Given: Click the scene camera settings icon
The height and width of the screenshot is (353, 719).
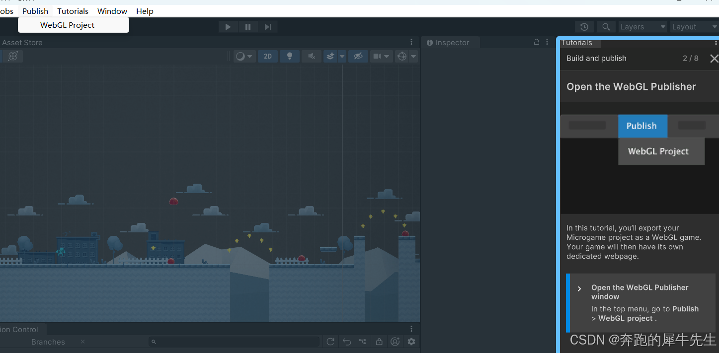Looking at the screenshot, I should (x=377, y=56).
